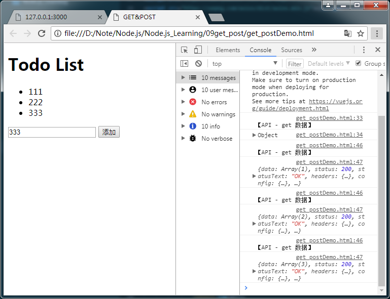Expand the 10 user messages group
The width and height of the screenshot is (390, 299).
pyautogui.click(x=183, y=90)
